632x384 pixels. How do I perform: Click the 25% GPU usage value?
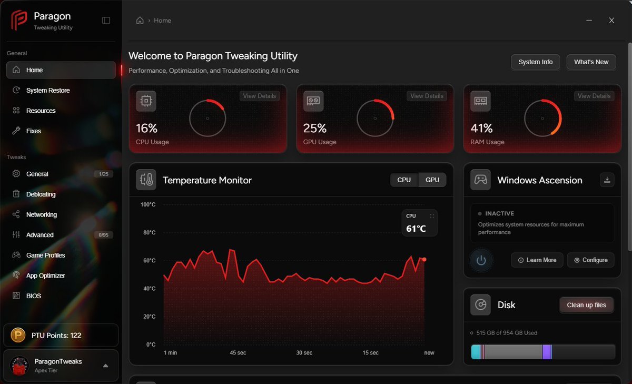click(314, 128)
